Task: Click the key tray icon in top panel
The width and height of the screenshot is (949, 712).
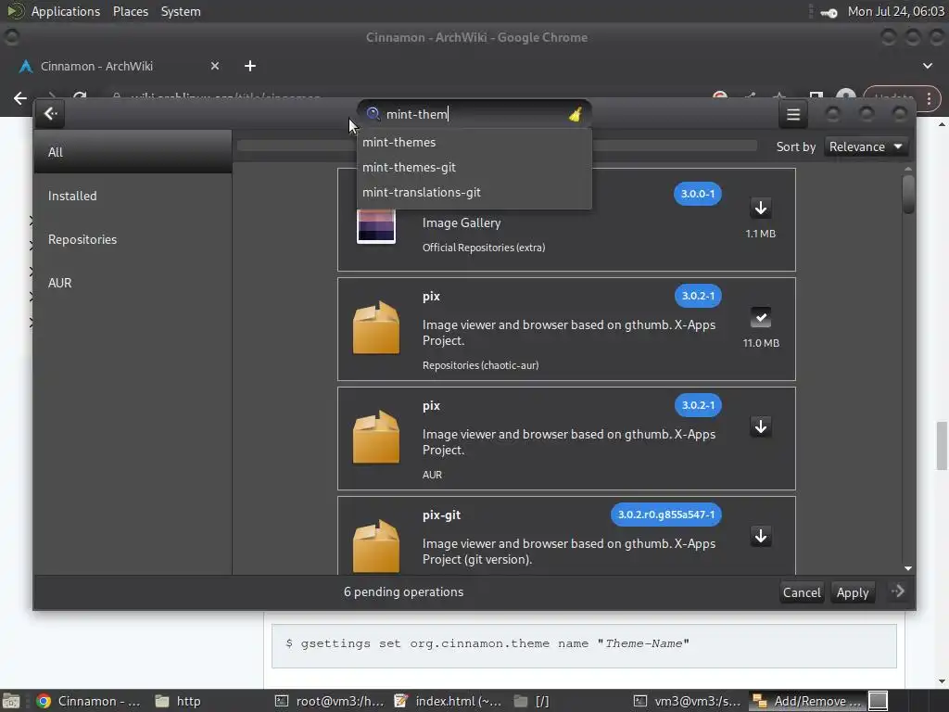Action: pos(829,13)
